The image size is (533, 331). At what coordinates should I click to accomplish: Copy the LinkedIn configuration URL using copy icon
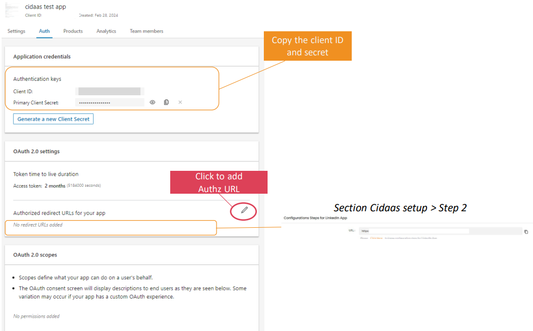[526, 231]
